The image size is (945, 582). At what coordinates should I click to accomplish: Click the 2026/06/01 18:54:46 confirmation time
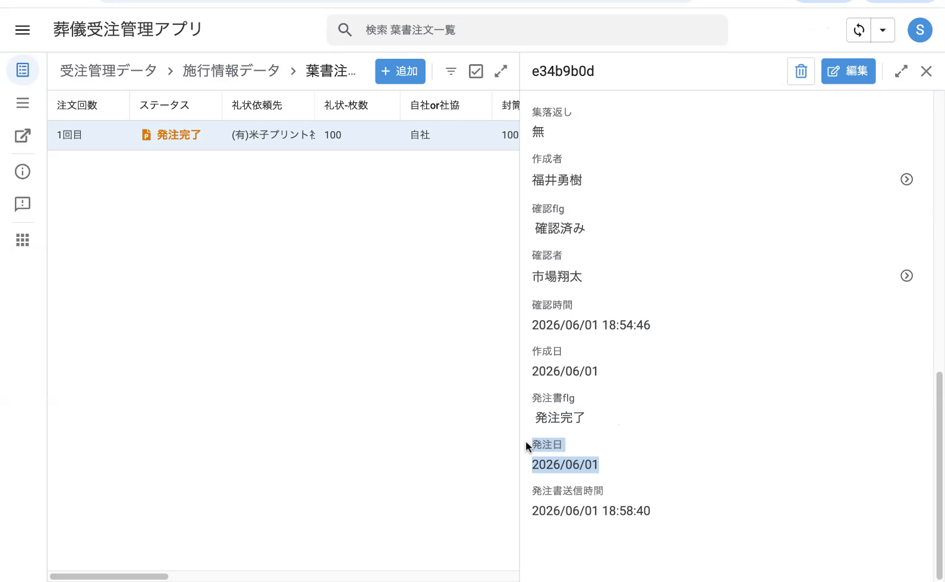591,325
